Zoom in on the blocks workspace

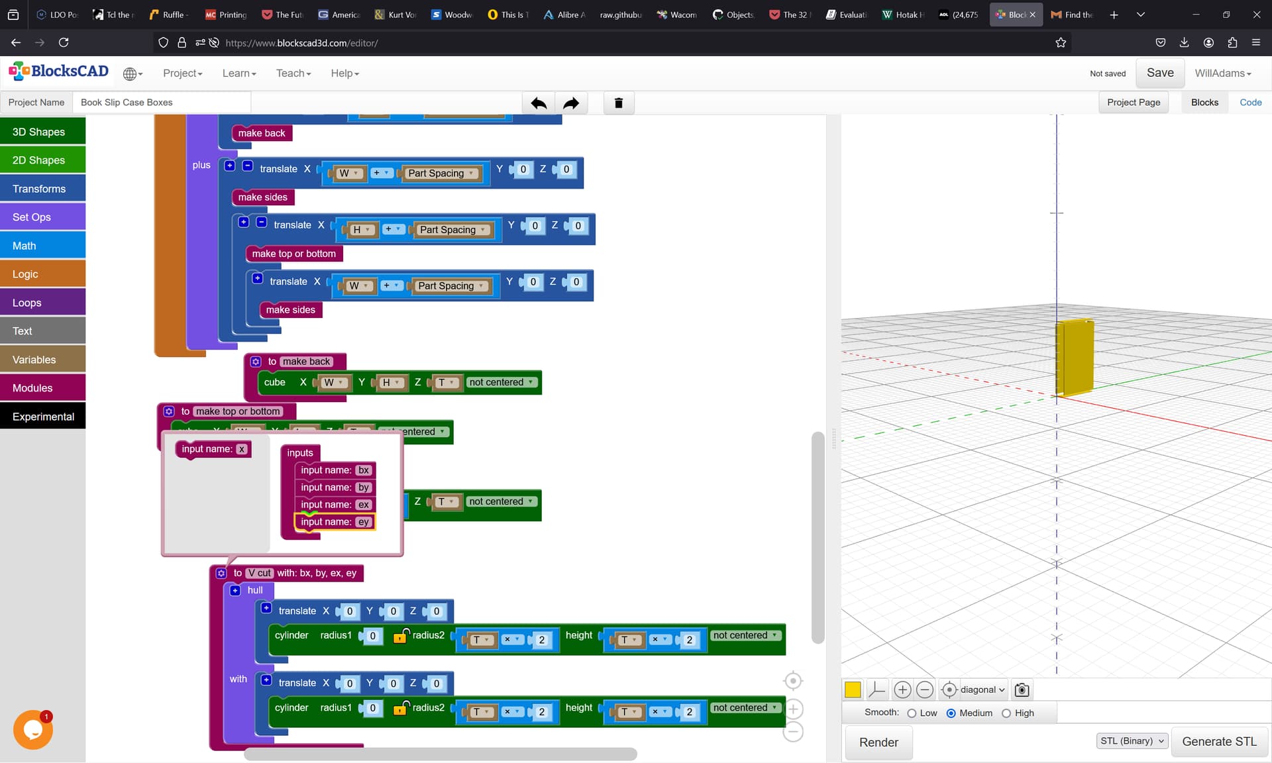pos(793,709)
